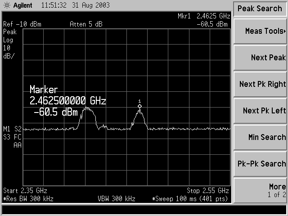This screenshot has height=216, width=288.
Task: Click the VBW 300 kHz label
Action: (117, 199)
